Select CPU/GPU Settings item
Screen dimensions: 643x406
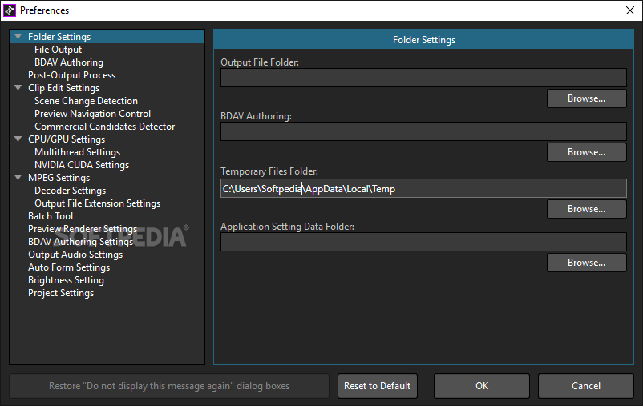pyautogui.click(x=67, y=139)
